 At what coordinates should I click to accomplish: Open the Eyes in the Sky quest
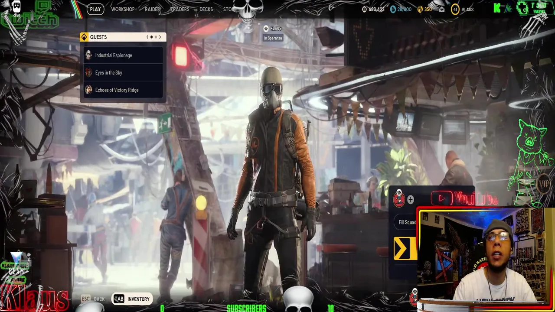click(x=123, y=73)
